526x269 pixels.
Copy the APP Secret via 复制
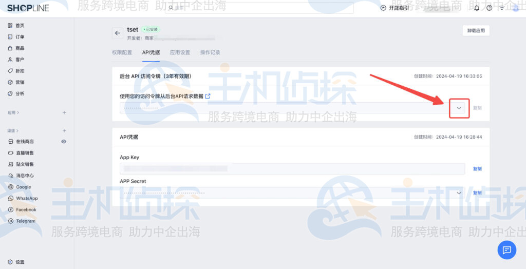tap(477, 193)
